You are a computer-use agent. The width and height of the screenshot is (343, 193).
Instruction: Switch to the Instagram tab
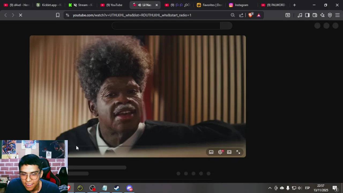pos(242,5)
